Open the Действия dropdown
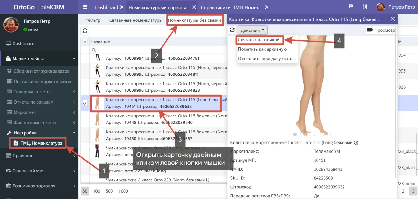The width and height of the screenshot is (418, 199). pos(252,30)
